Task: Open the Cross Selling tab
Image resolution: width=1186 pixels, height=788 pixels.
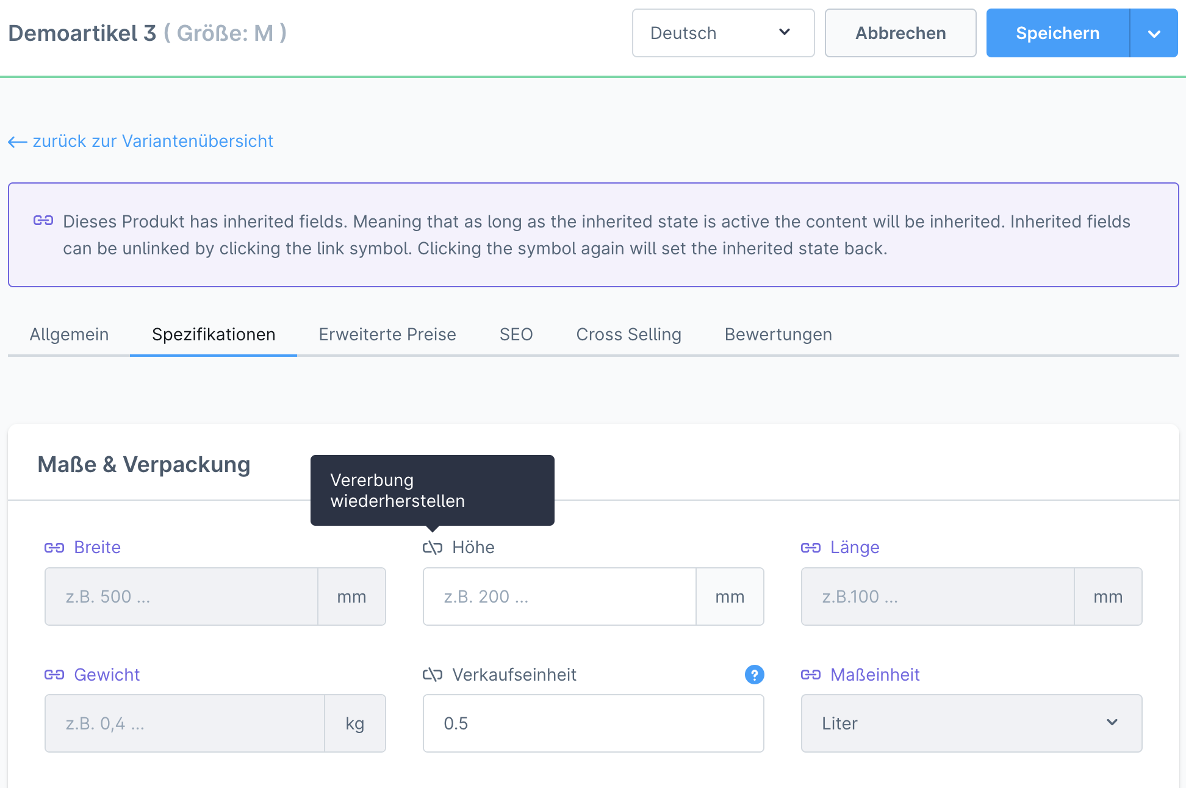Action: tap(628, 334)
